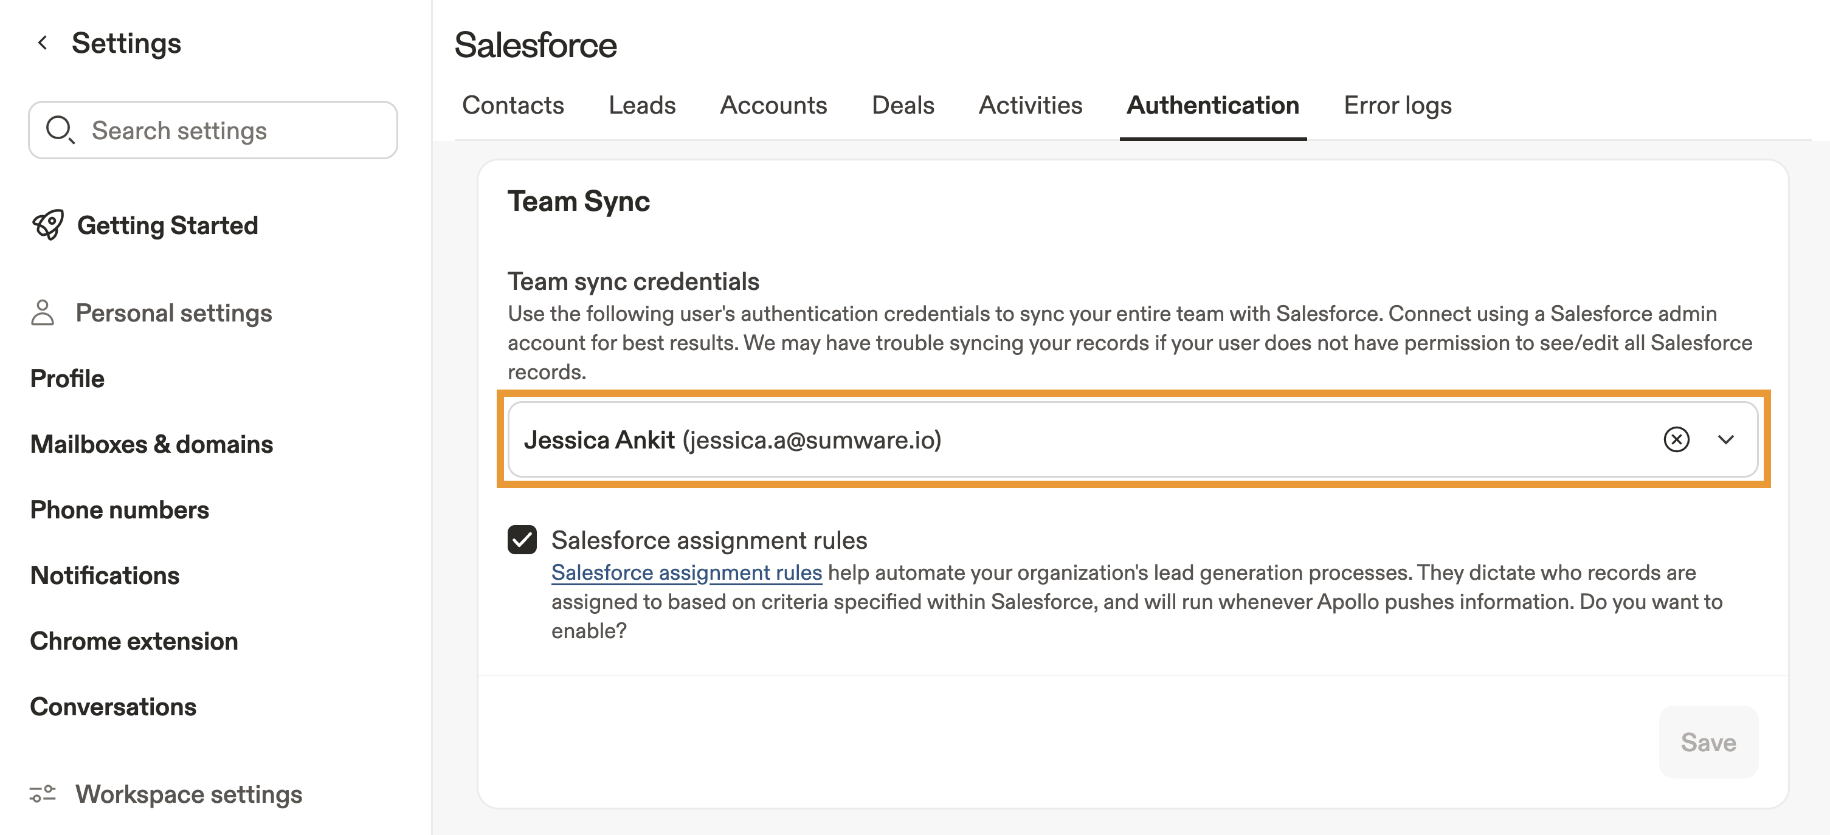Select the Deals tab
The height and width of the screenshot is (835, 1830).
tap(902, 105)
